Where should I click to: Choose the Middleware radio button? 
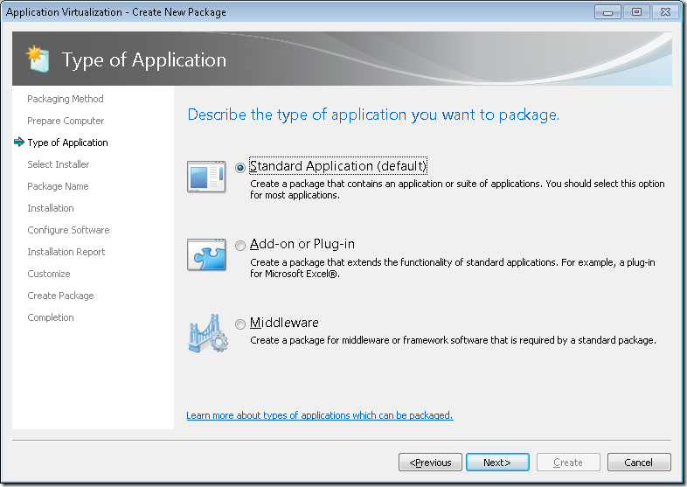coord(240,324)
